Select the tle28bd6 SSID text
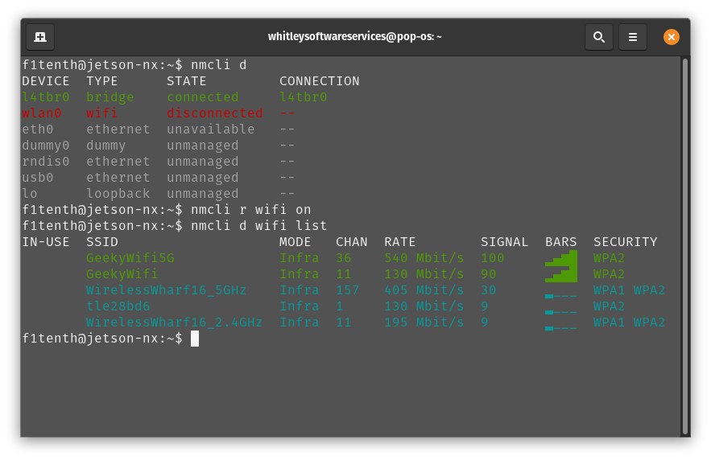This screenshot has width=711, height=460. point(118,306)
